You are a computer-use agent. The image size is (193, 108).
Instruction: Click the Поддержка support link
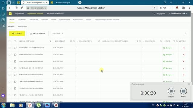coord(160,14)
